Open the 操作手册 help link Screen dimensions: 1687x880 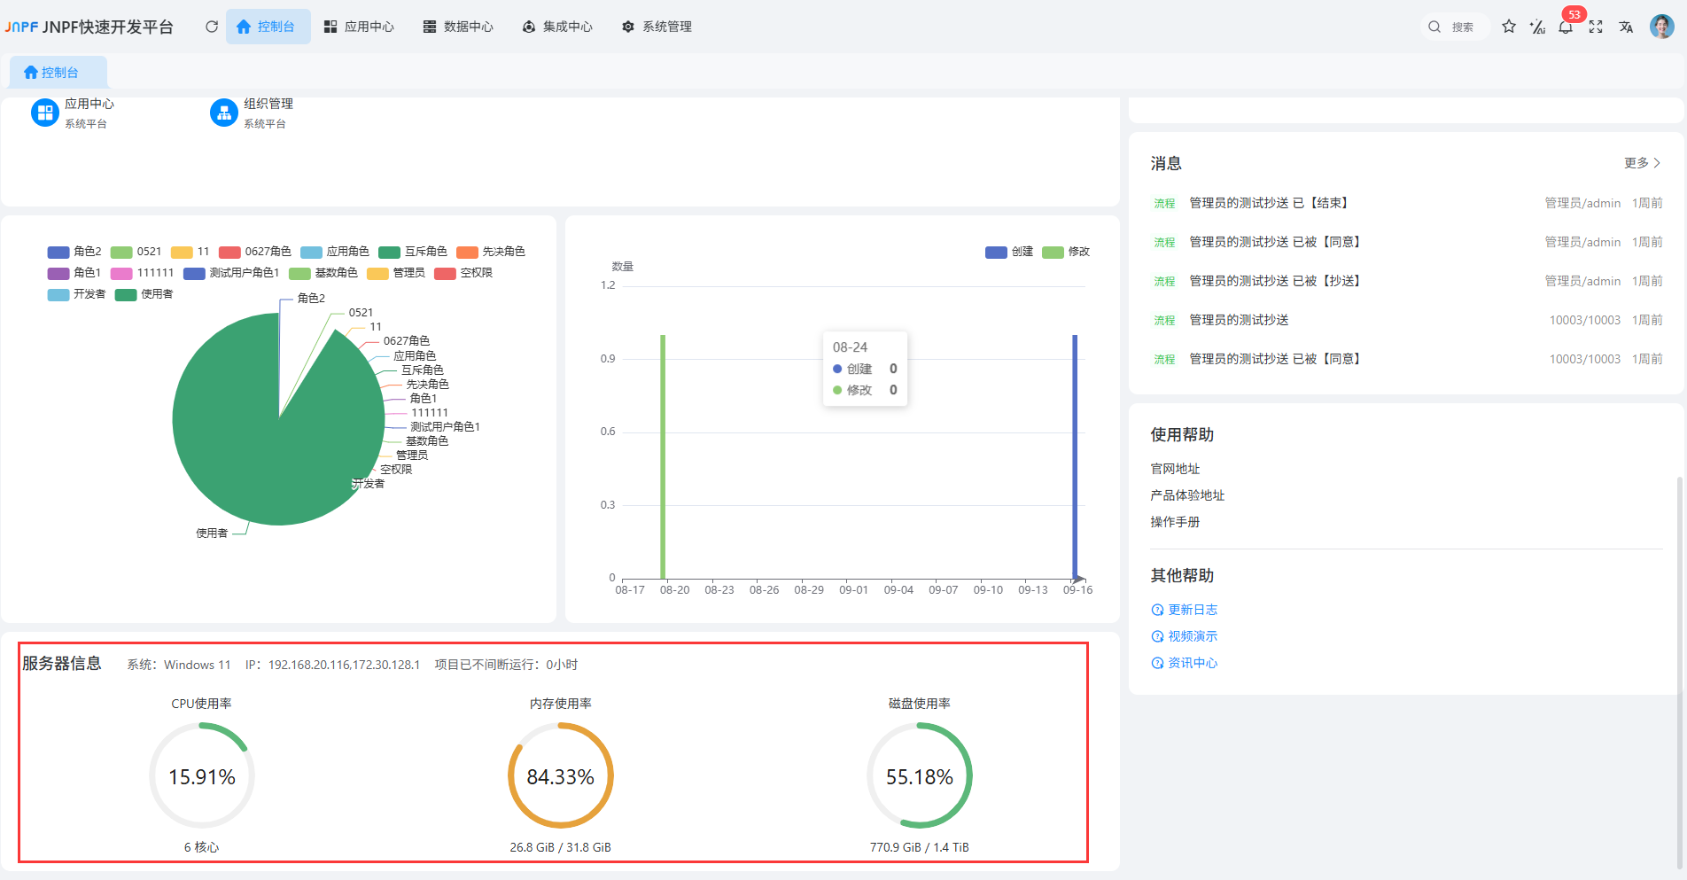click(1175, 522)
